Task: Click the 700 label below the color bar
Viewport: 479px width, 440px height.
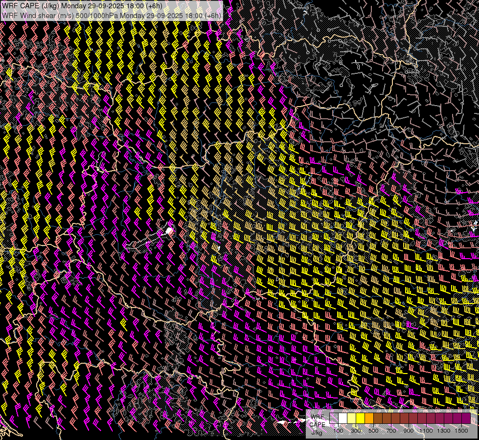Action: pos(391,431)
